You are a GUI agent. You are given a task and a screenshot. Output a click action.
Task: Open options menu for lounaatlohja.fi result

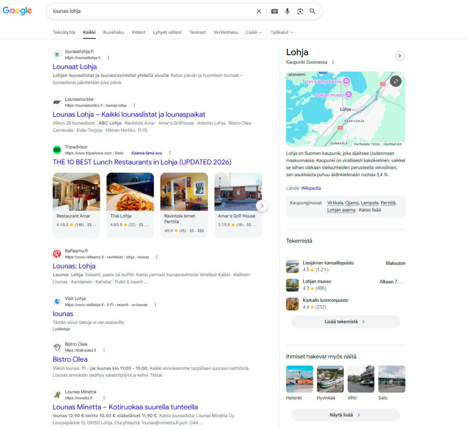[x=109, y=58]
